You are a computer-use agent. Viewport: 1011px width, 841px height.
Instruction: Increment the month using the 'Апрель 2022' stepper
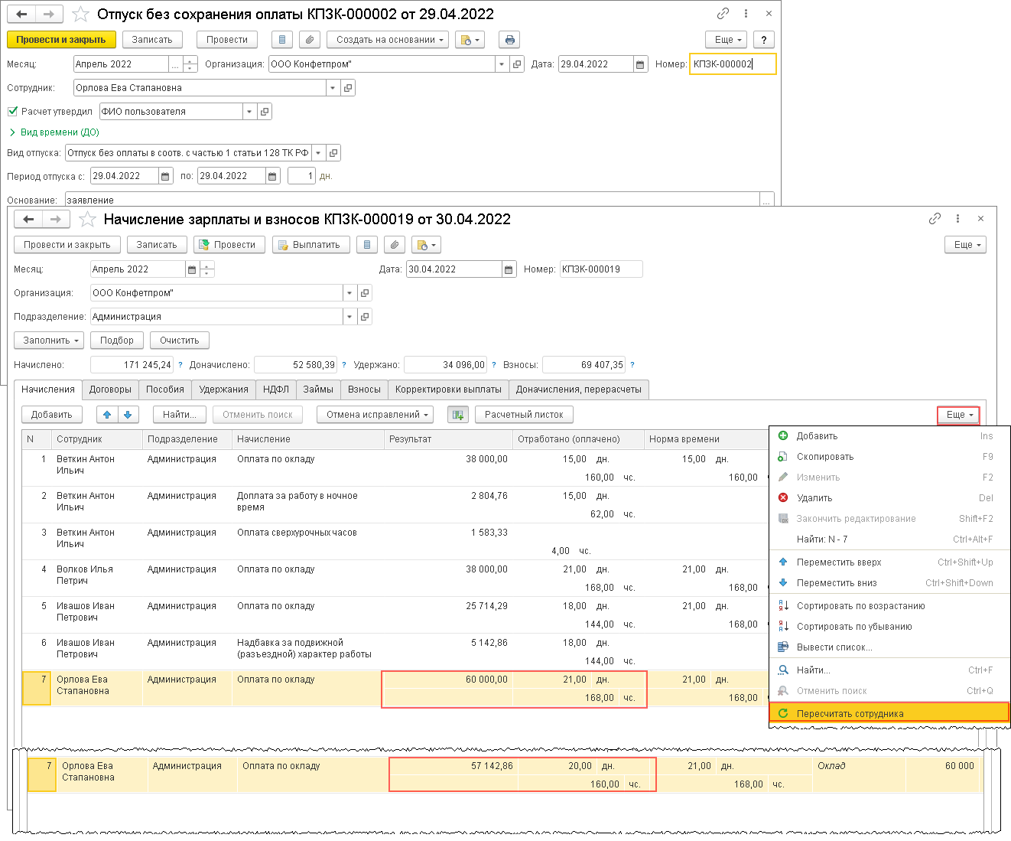click(x=190, y=60)
